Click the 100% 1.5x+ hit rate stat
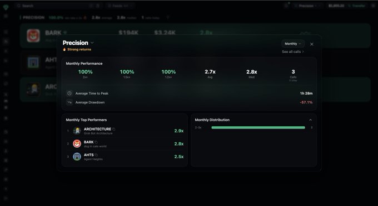The height and width of the screenshot is (206, 378). tap(127, 74)
